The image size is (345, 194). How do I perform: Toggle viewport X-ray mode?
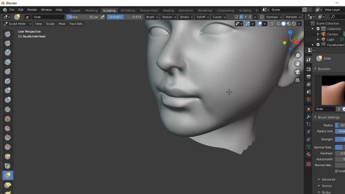click(272, 24)
